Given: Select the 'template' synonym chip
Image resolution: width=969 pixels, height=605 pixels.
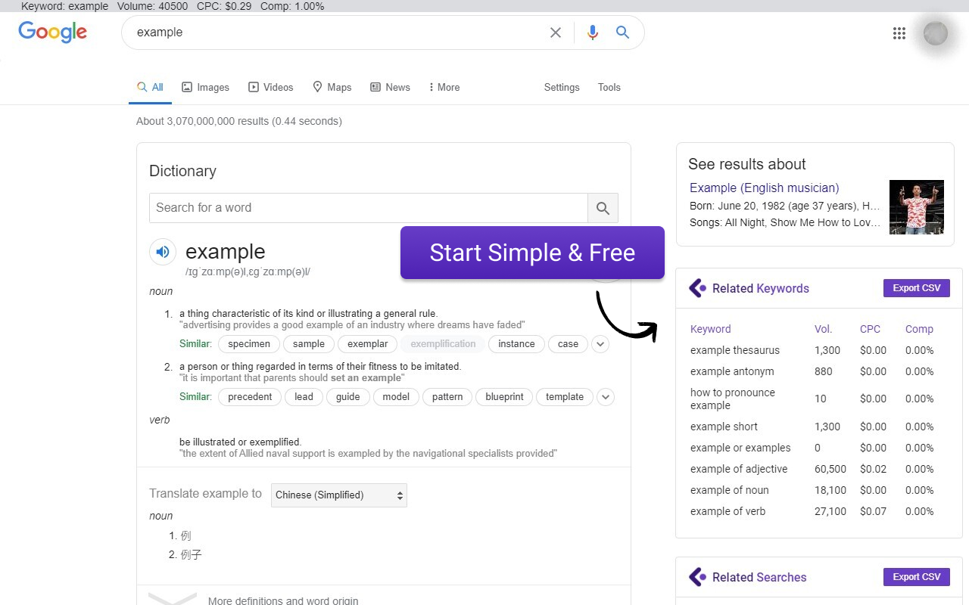Looking at the screenshot, I should 565,397.
